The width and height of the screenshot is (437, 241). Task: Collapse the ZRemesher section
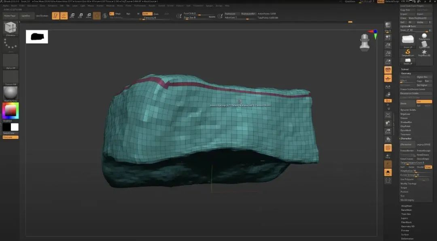(x=406, y=138)
